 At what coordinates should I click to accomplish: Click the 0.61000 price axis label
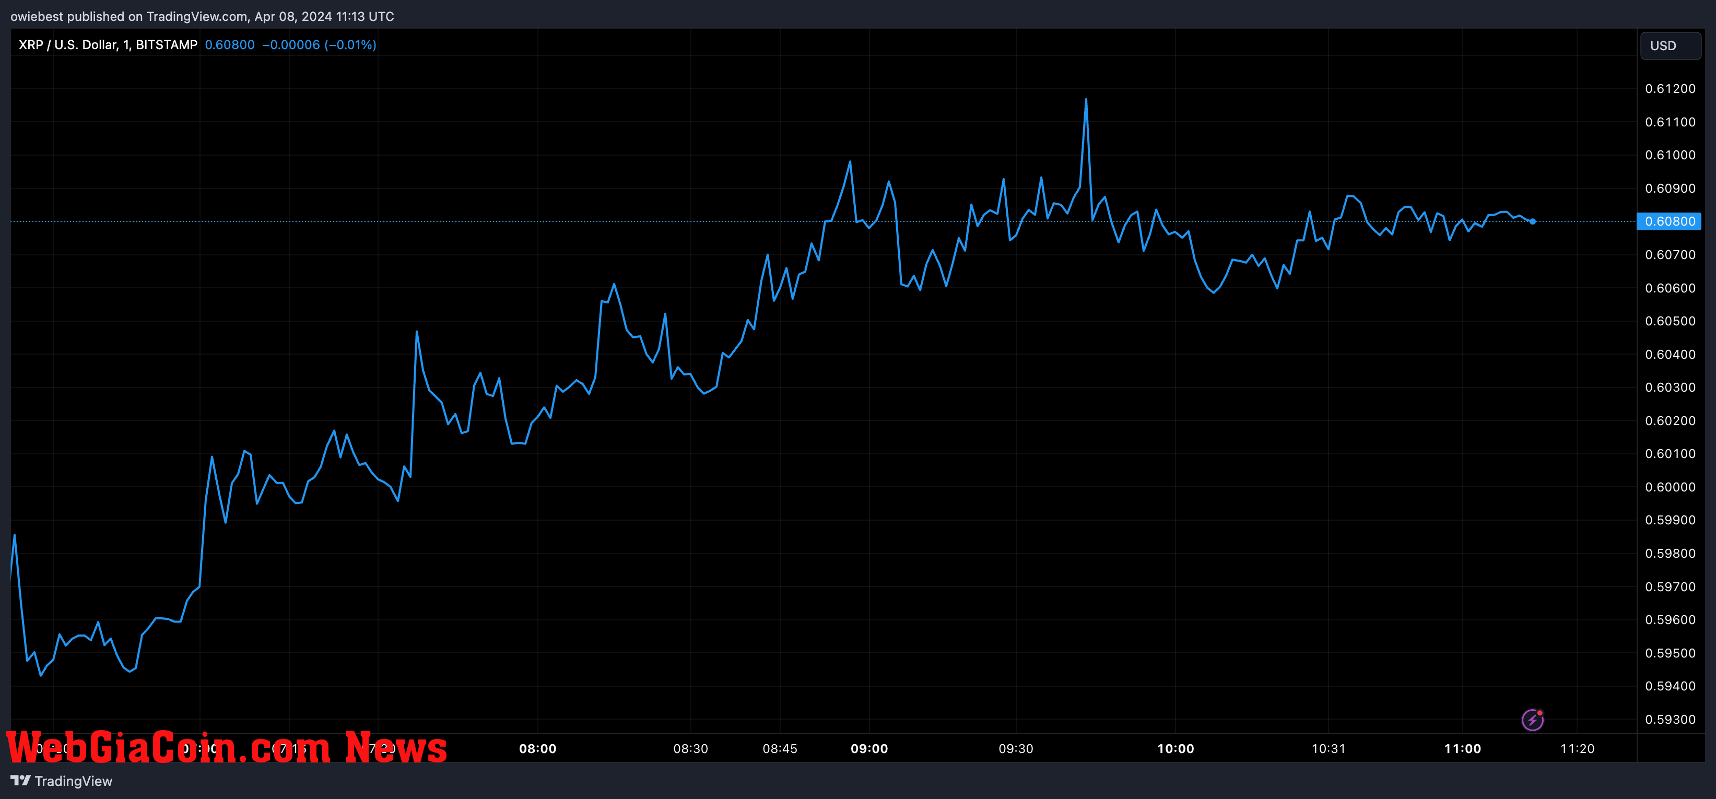(1670, 155)
